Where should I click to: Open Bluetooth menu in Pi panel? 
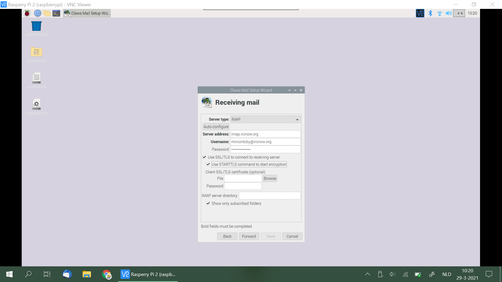(x=430, y=13)
